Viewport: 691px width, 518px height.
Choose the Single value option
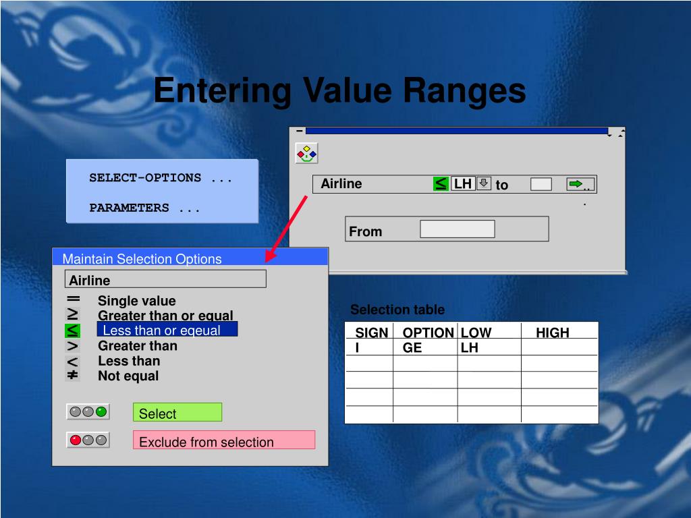pos(136,301)
